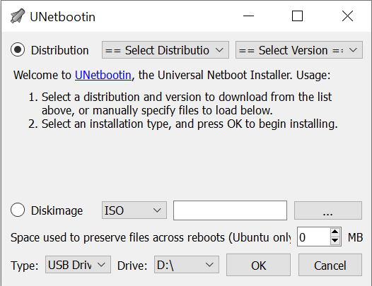
Task: Open the ISO image type dropdown
Action: [134, 210]
